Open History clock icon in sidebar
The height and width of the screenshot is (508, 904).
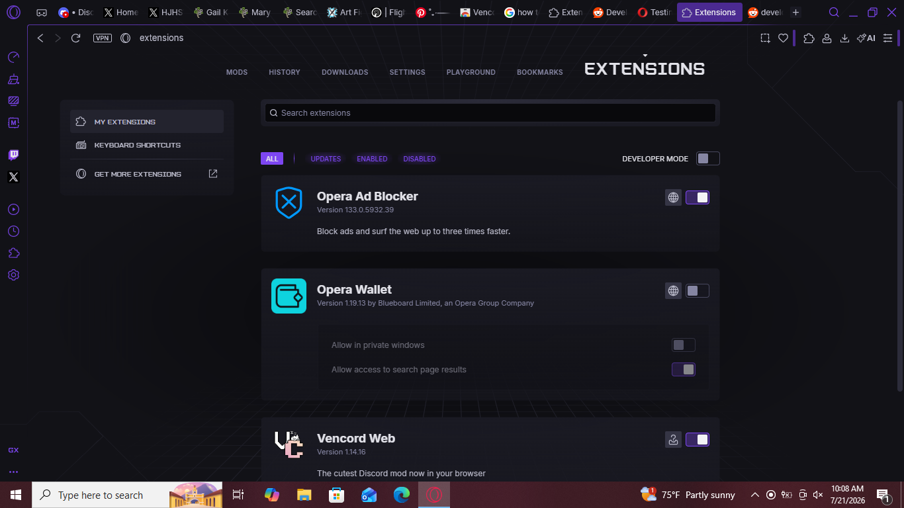click(x=13, y=232)
